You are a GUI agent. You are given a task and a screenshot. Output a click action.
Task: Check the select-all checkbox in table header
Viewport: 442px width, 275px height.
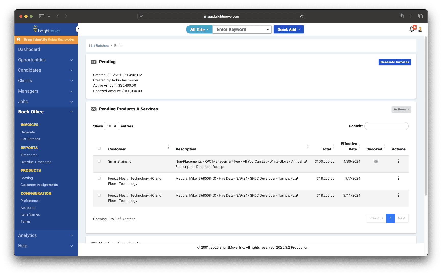tap(99, 148)
